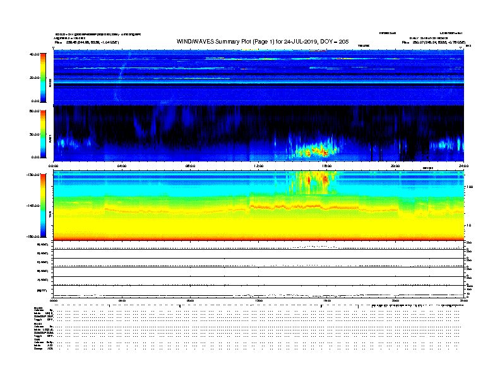
Task: Click the TNR color scale bar
Action: pyautogui.click(x=43, y=206)
